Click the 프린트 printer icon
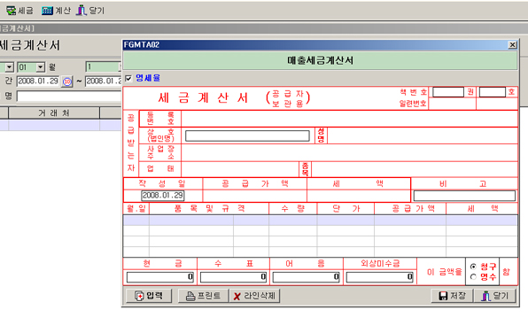This screenshot has width=528, height=325. pyautogui.click(x=190, y=296)
